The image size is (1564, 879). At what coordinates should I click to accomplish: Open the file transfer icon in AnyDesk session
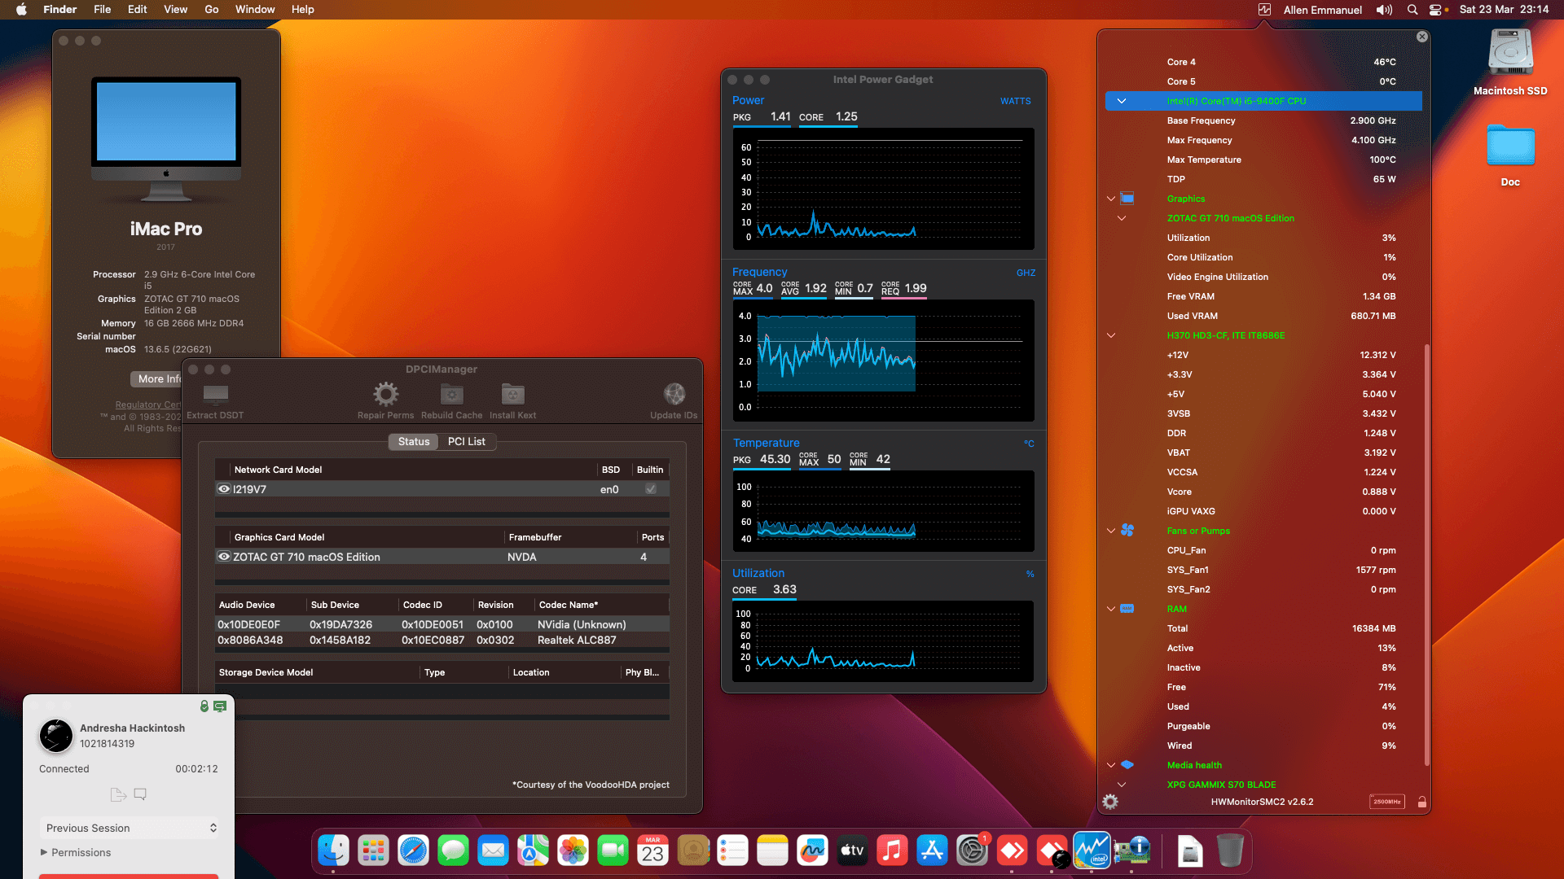117,794
